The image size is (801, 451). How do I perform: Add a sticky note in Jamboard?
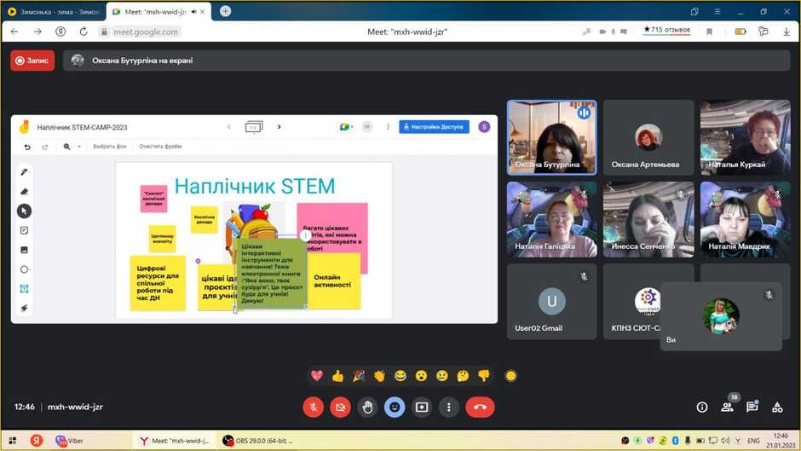24,230
